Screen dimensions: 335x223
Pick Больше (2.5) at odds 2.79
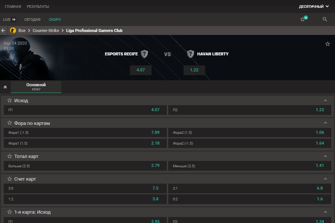(x=85, y=166)
